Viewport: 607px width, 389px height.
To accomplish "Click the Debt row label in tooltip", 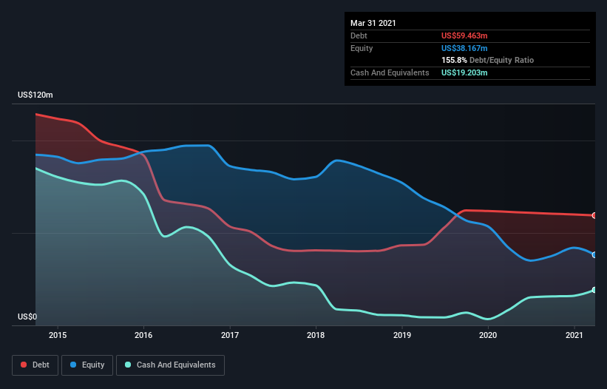I will click(x=359, y=35).
